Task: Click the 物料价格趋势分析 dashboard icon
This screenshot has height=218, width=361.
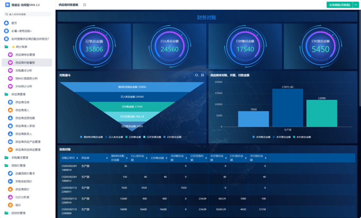Action: click(x=10, y=78)
